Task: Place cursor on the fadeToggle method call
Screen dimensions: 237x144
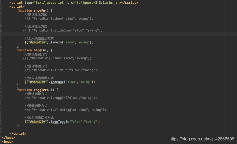Action: [x=60, y=122]
